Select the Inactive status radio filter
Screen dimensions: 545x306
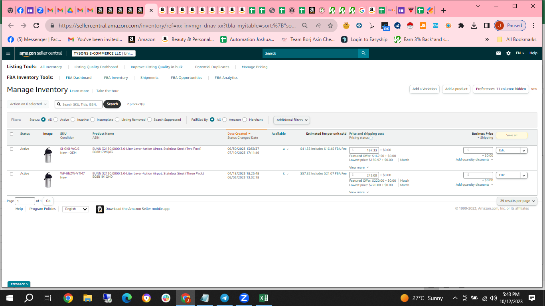click(x=73, y=120)
